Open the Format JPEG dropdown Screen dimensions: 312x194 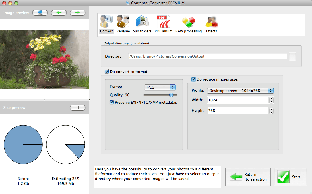pos(160,87)
